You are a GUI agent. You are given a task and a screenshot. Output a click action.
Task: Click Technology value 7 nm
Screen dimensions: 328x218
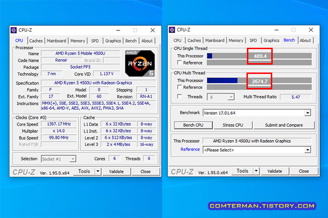click(52, 74)
